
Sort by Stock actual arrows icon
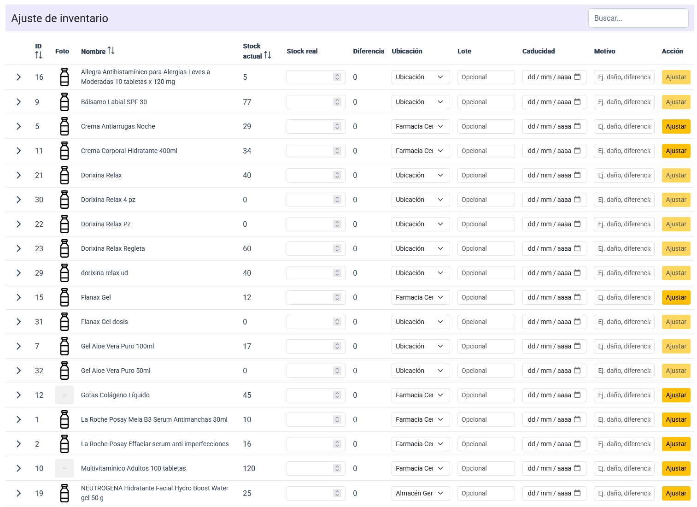pos(268,55)
